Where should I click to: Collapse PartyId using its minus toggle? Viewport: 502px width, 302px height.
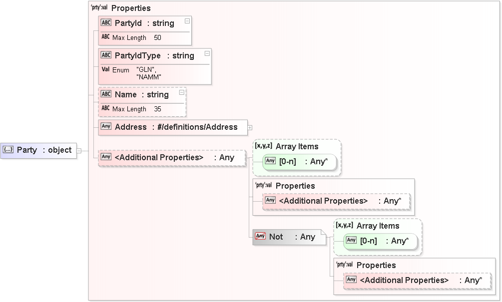(x=187, y=21)
